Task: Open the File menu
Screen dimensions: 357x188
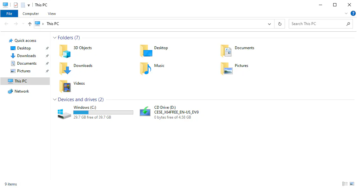Action: click(9, 14)
